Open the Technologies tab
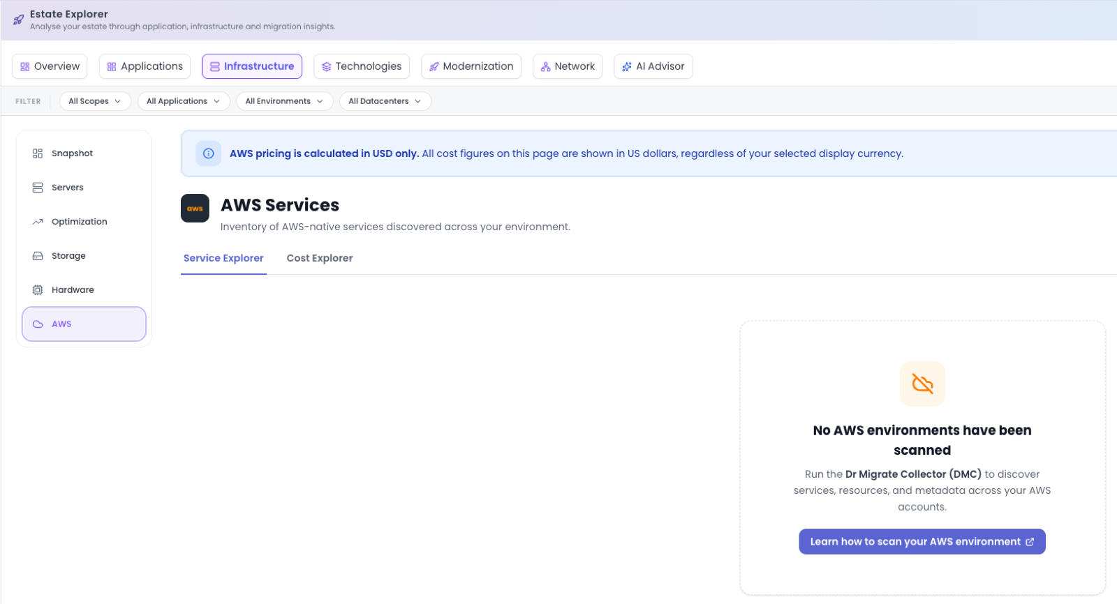 362,66
